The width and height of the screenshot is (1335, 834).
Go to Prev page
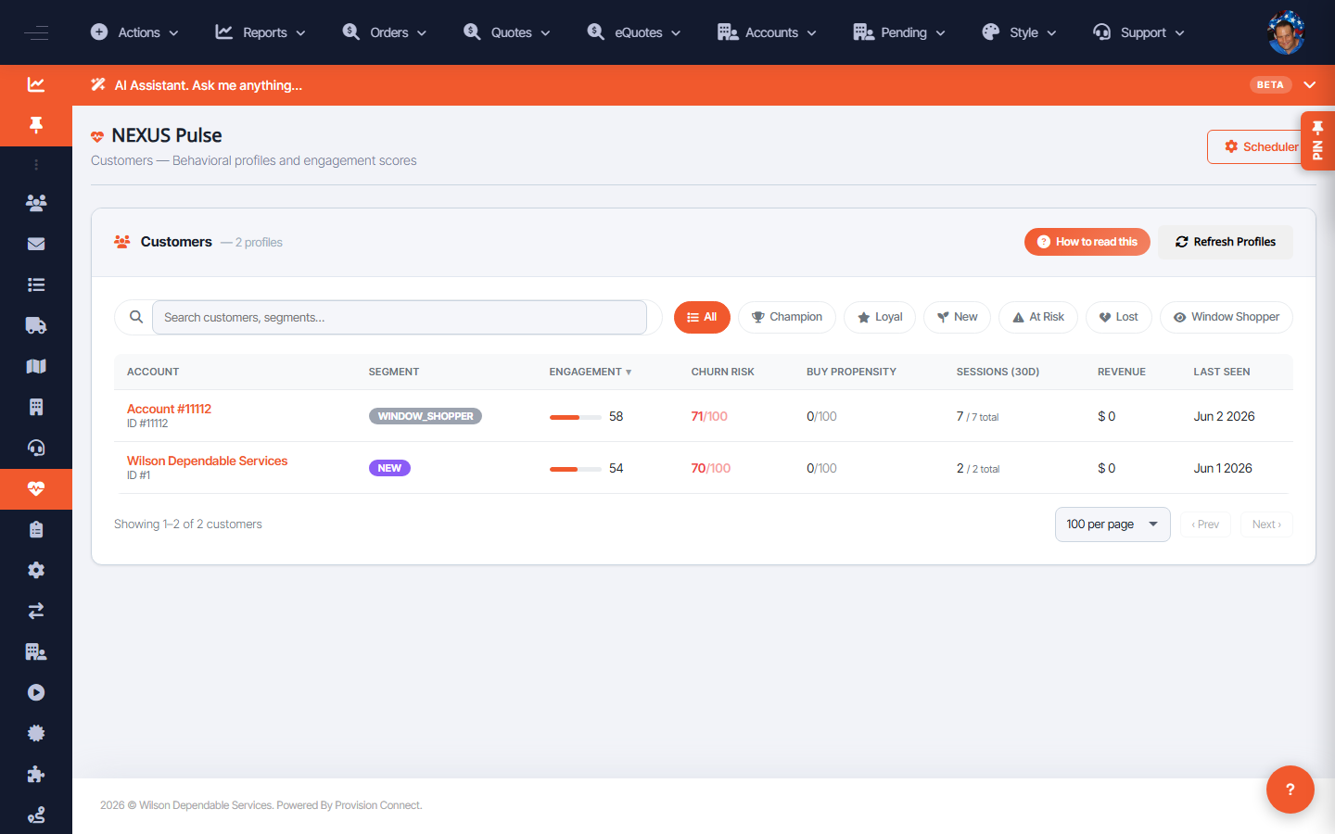pyautogui.click(x=1205, y=524)
